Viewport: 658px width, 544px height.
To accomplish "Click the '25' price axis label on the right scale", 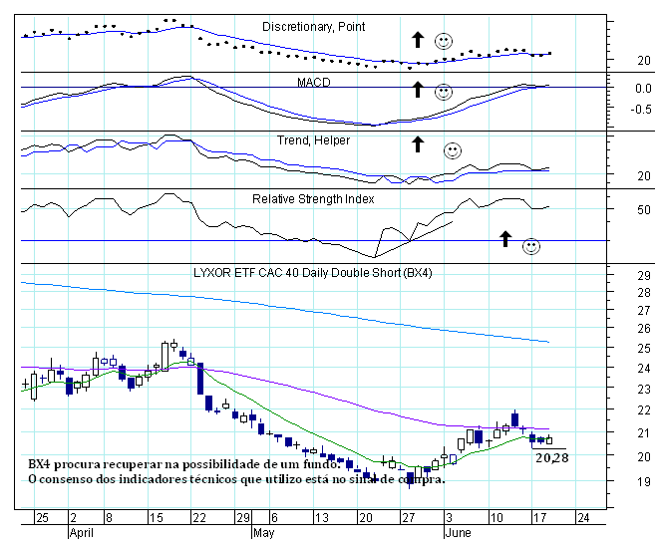I will tap(644, 348).
